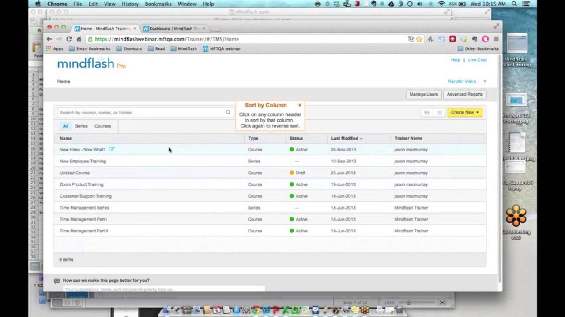The width and height of the screenshot is (565, 317).
Task: Close the Sort by Column tooltip
Action: (x=300, y=105)
